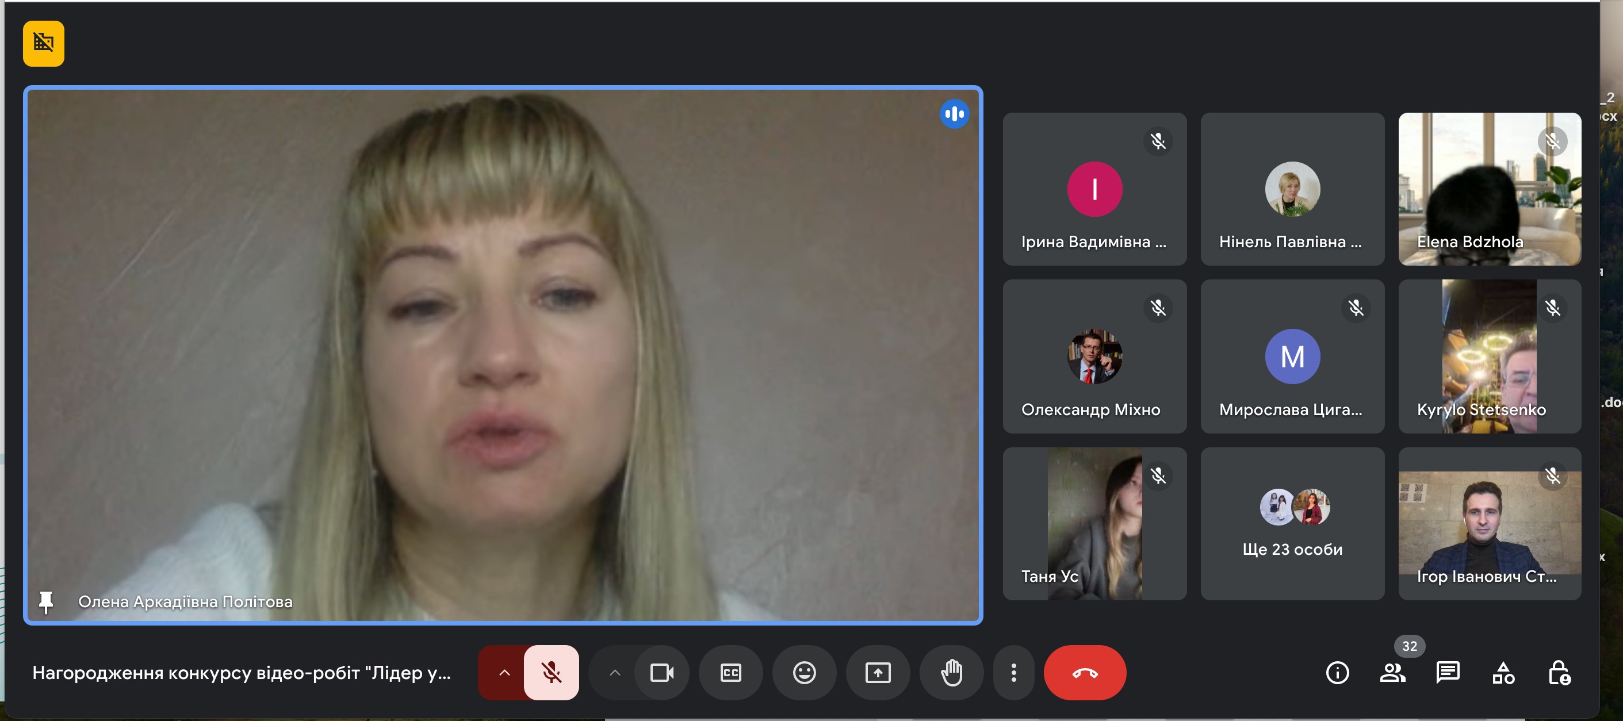Toggle the camera on or off
Screen dimensions: 1623x721
tap(661, 673)
